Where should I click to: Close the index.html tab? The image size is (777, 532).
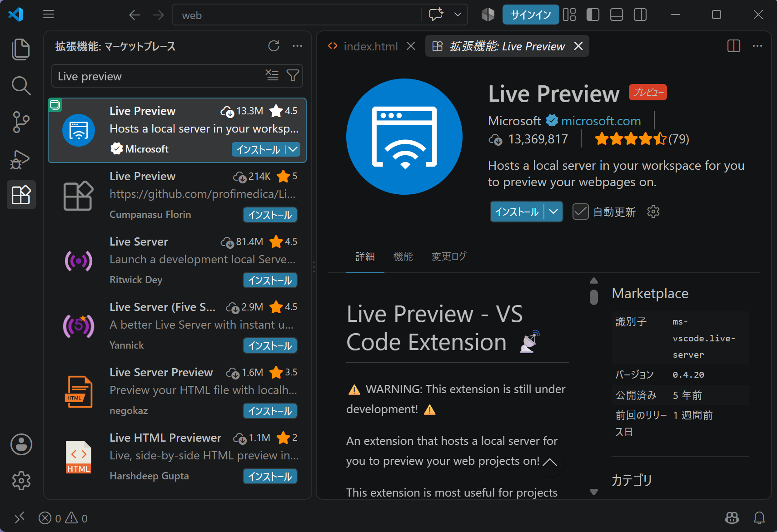(x=411, y=46)
